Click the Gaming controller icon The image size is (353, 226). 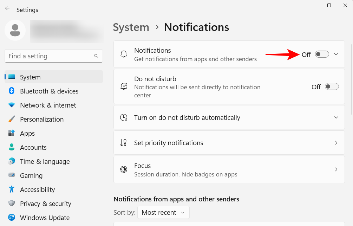tap(12, 175)
